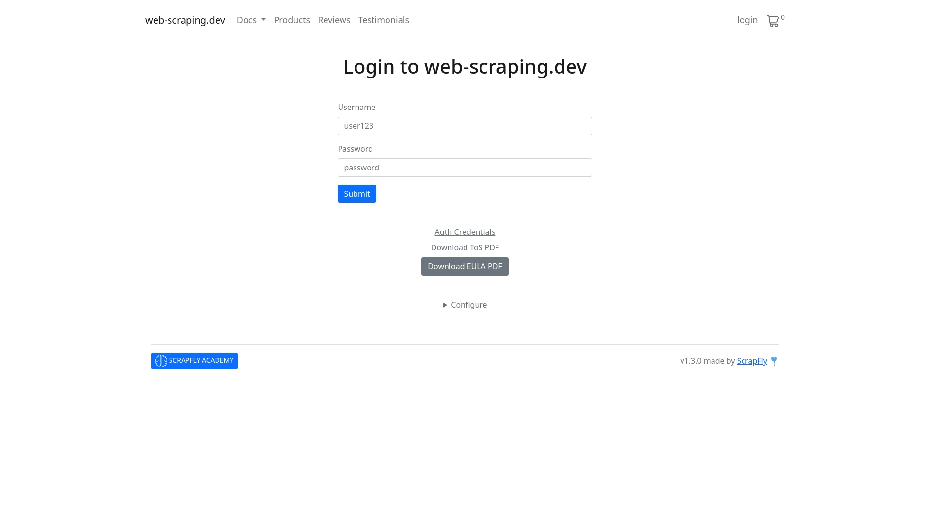Image resolution: width=930 pixels, height=523 pixels.
Task: Click the Configure disclosure triangle
Action: (x=445, y=305)
